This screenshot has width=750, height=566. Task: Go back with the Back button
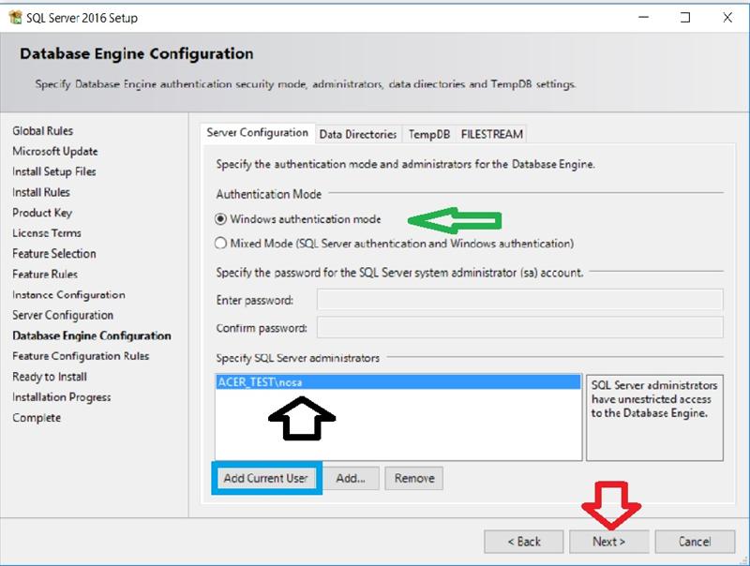click(x=523, y=542)
